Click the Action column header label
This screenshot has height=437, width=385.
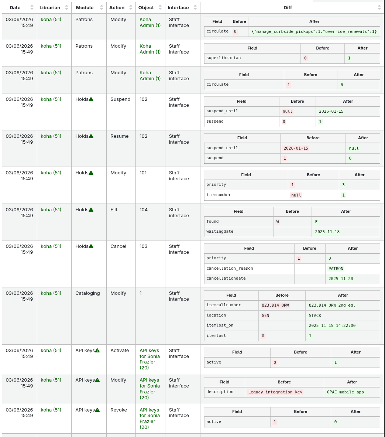tap(117, 7)
